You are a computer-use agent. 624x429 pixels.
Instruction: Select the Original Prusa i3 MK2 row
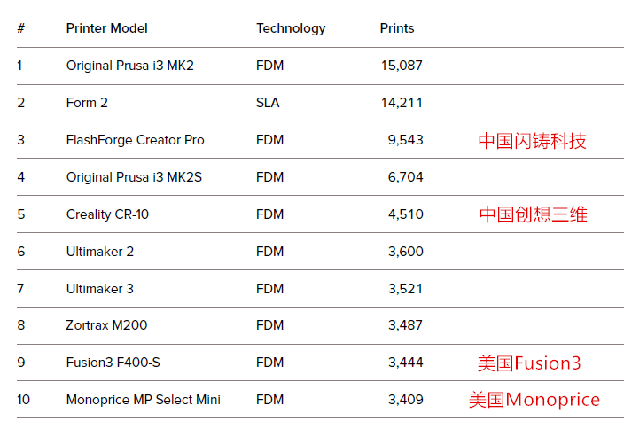(x=320, y=66)
